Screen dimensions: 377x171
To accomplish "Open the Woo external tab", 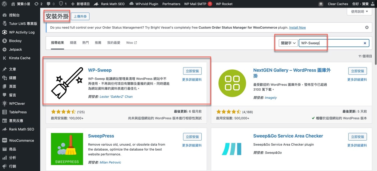I will click(x=131, y=43).
